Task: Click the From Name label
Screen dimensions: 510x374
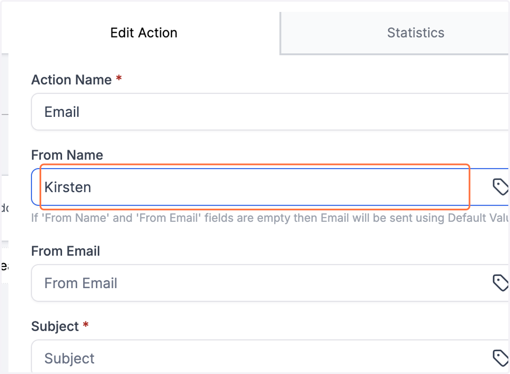Action: pyautogui.click(x=67, y=155)
